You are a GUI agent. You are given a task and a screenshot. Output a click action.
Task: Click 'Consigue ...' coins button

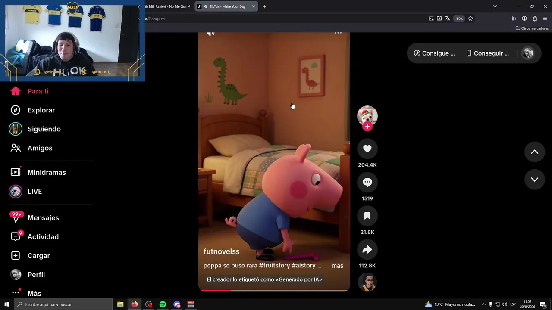434,53
